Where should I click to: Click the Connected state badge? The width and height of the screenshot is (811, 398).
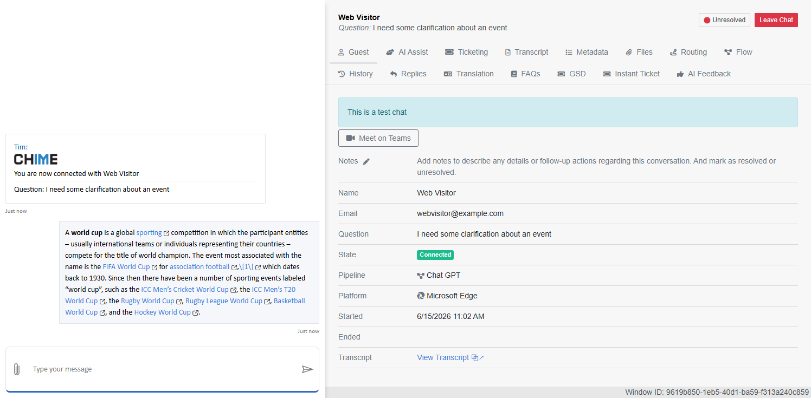click(x=435, y=255)
